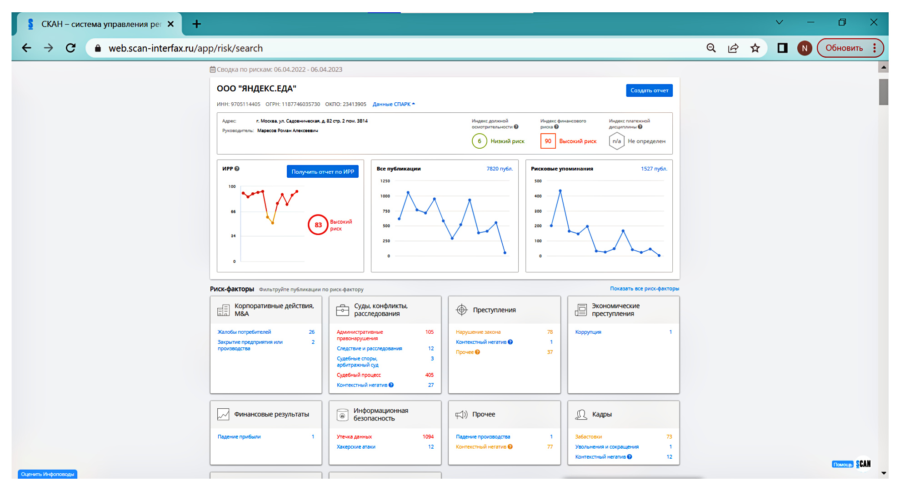Collapse the Данные СПАРК section
This screenshot has width=900, height=491.
(394, 104)
